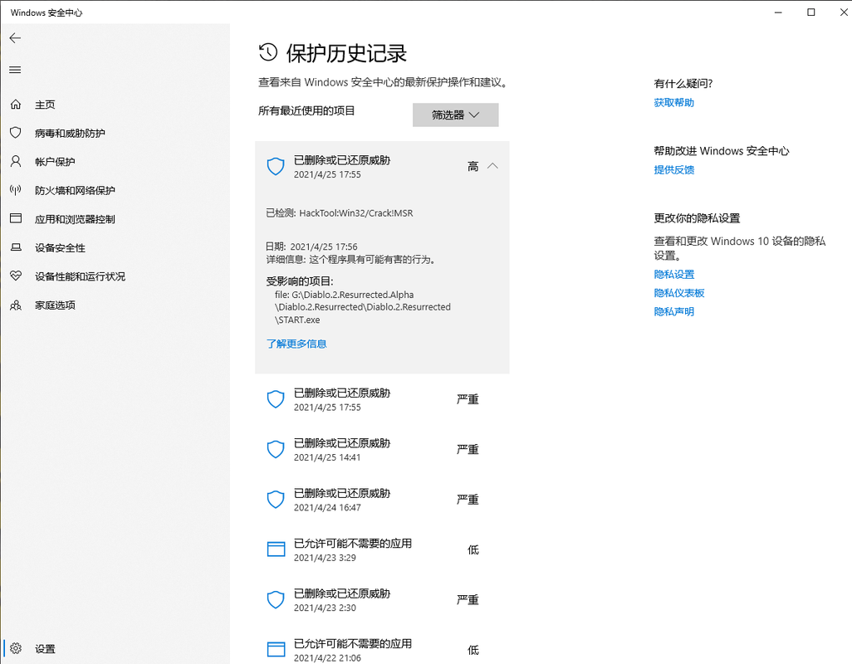Collapse the expanded threat with the up chevron

(492, 166)
